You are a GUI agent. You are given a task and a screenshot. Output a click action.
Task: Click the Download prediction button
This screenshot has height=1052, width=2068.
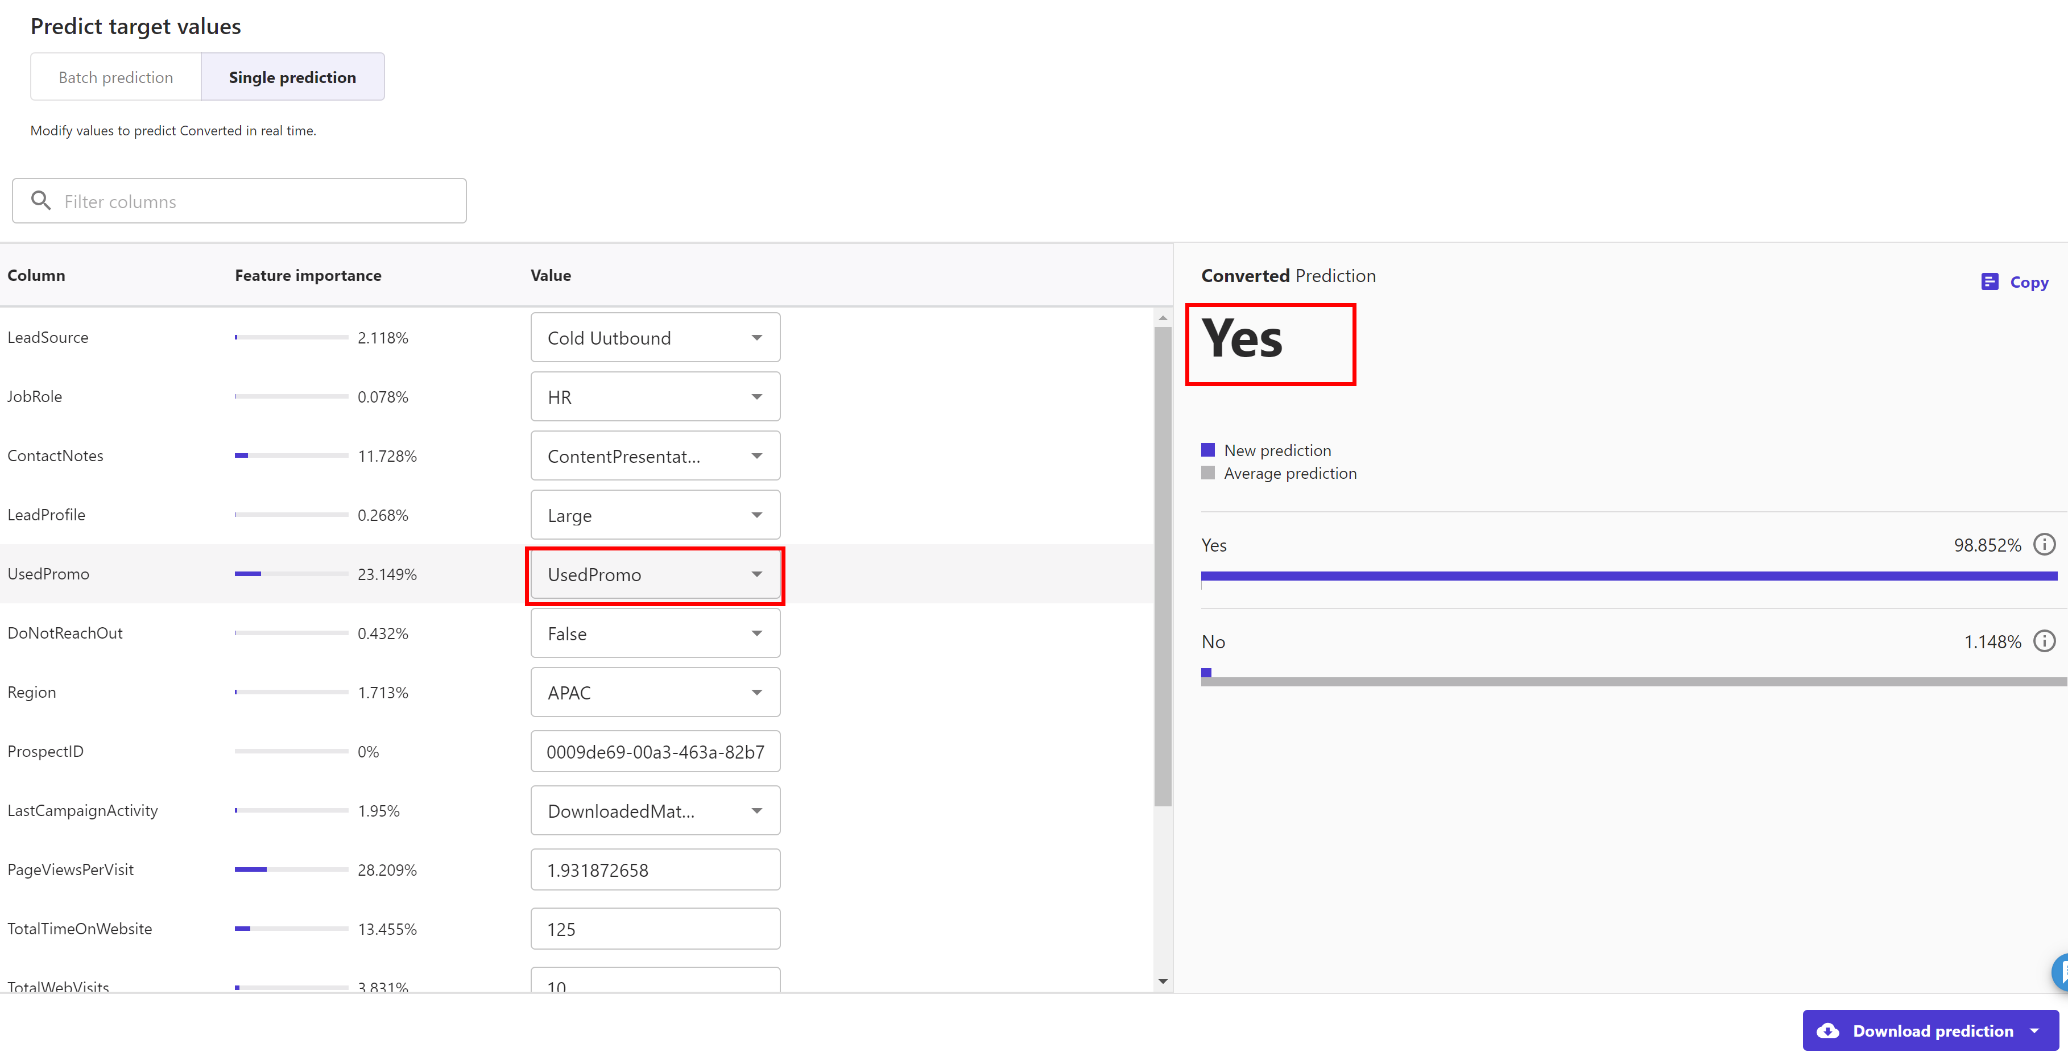pyautogui.click(x=1931, y=1030)
